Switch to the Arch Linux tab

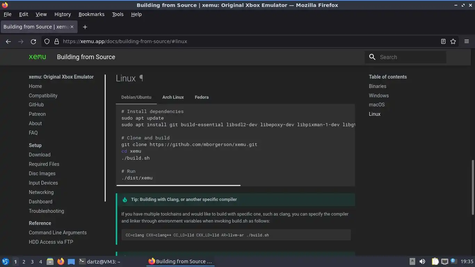[173, 97]
